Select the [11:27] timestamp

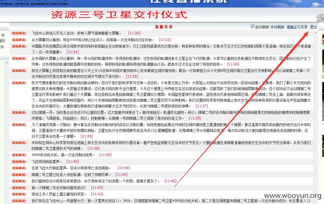[202, 106]
